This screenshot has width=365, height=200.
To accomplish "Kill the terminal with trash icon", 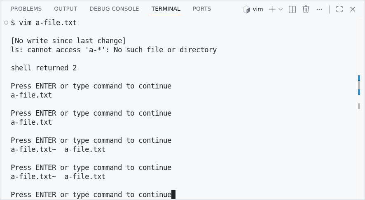I will (x=306, y=9).
